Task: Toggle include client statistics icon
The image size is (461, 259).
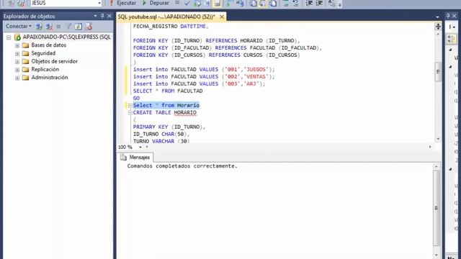Action: [x=240, y=3]
